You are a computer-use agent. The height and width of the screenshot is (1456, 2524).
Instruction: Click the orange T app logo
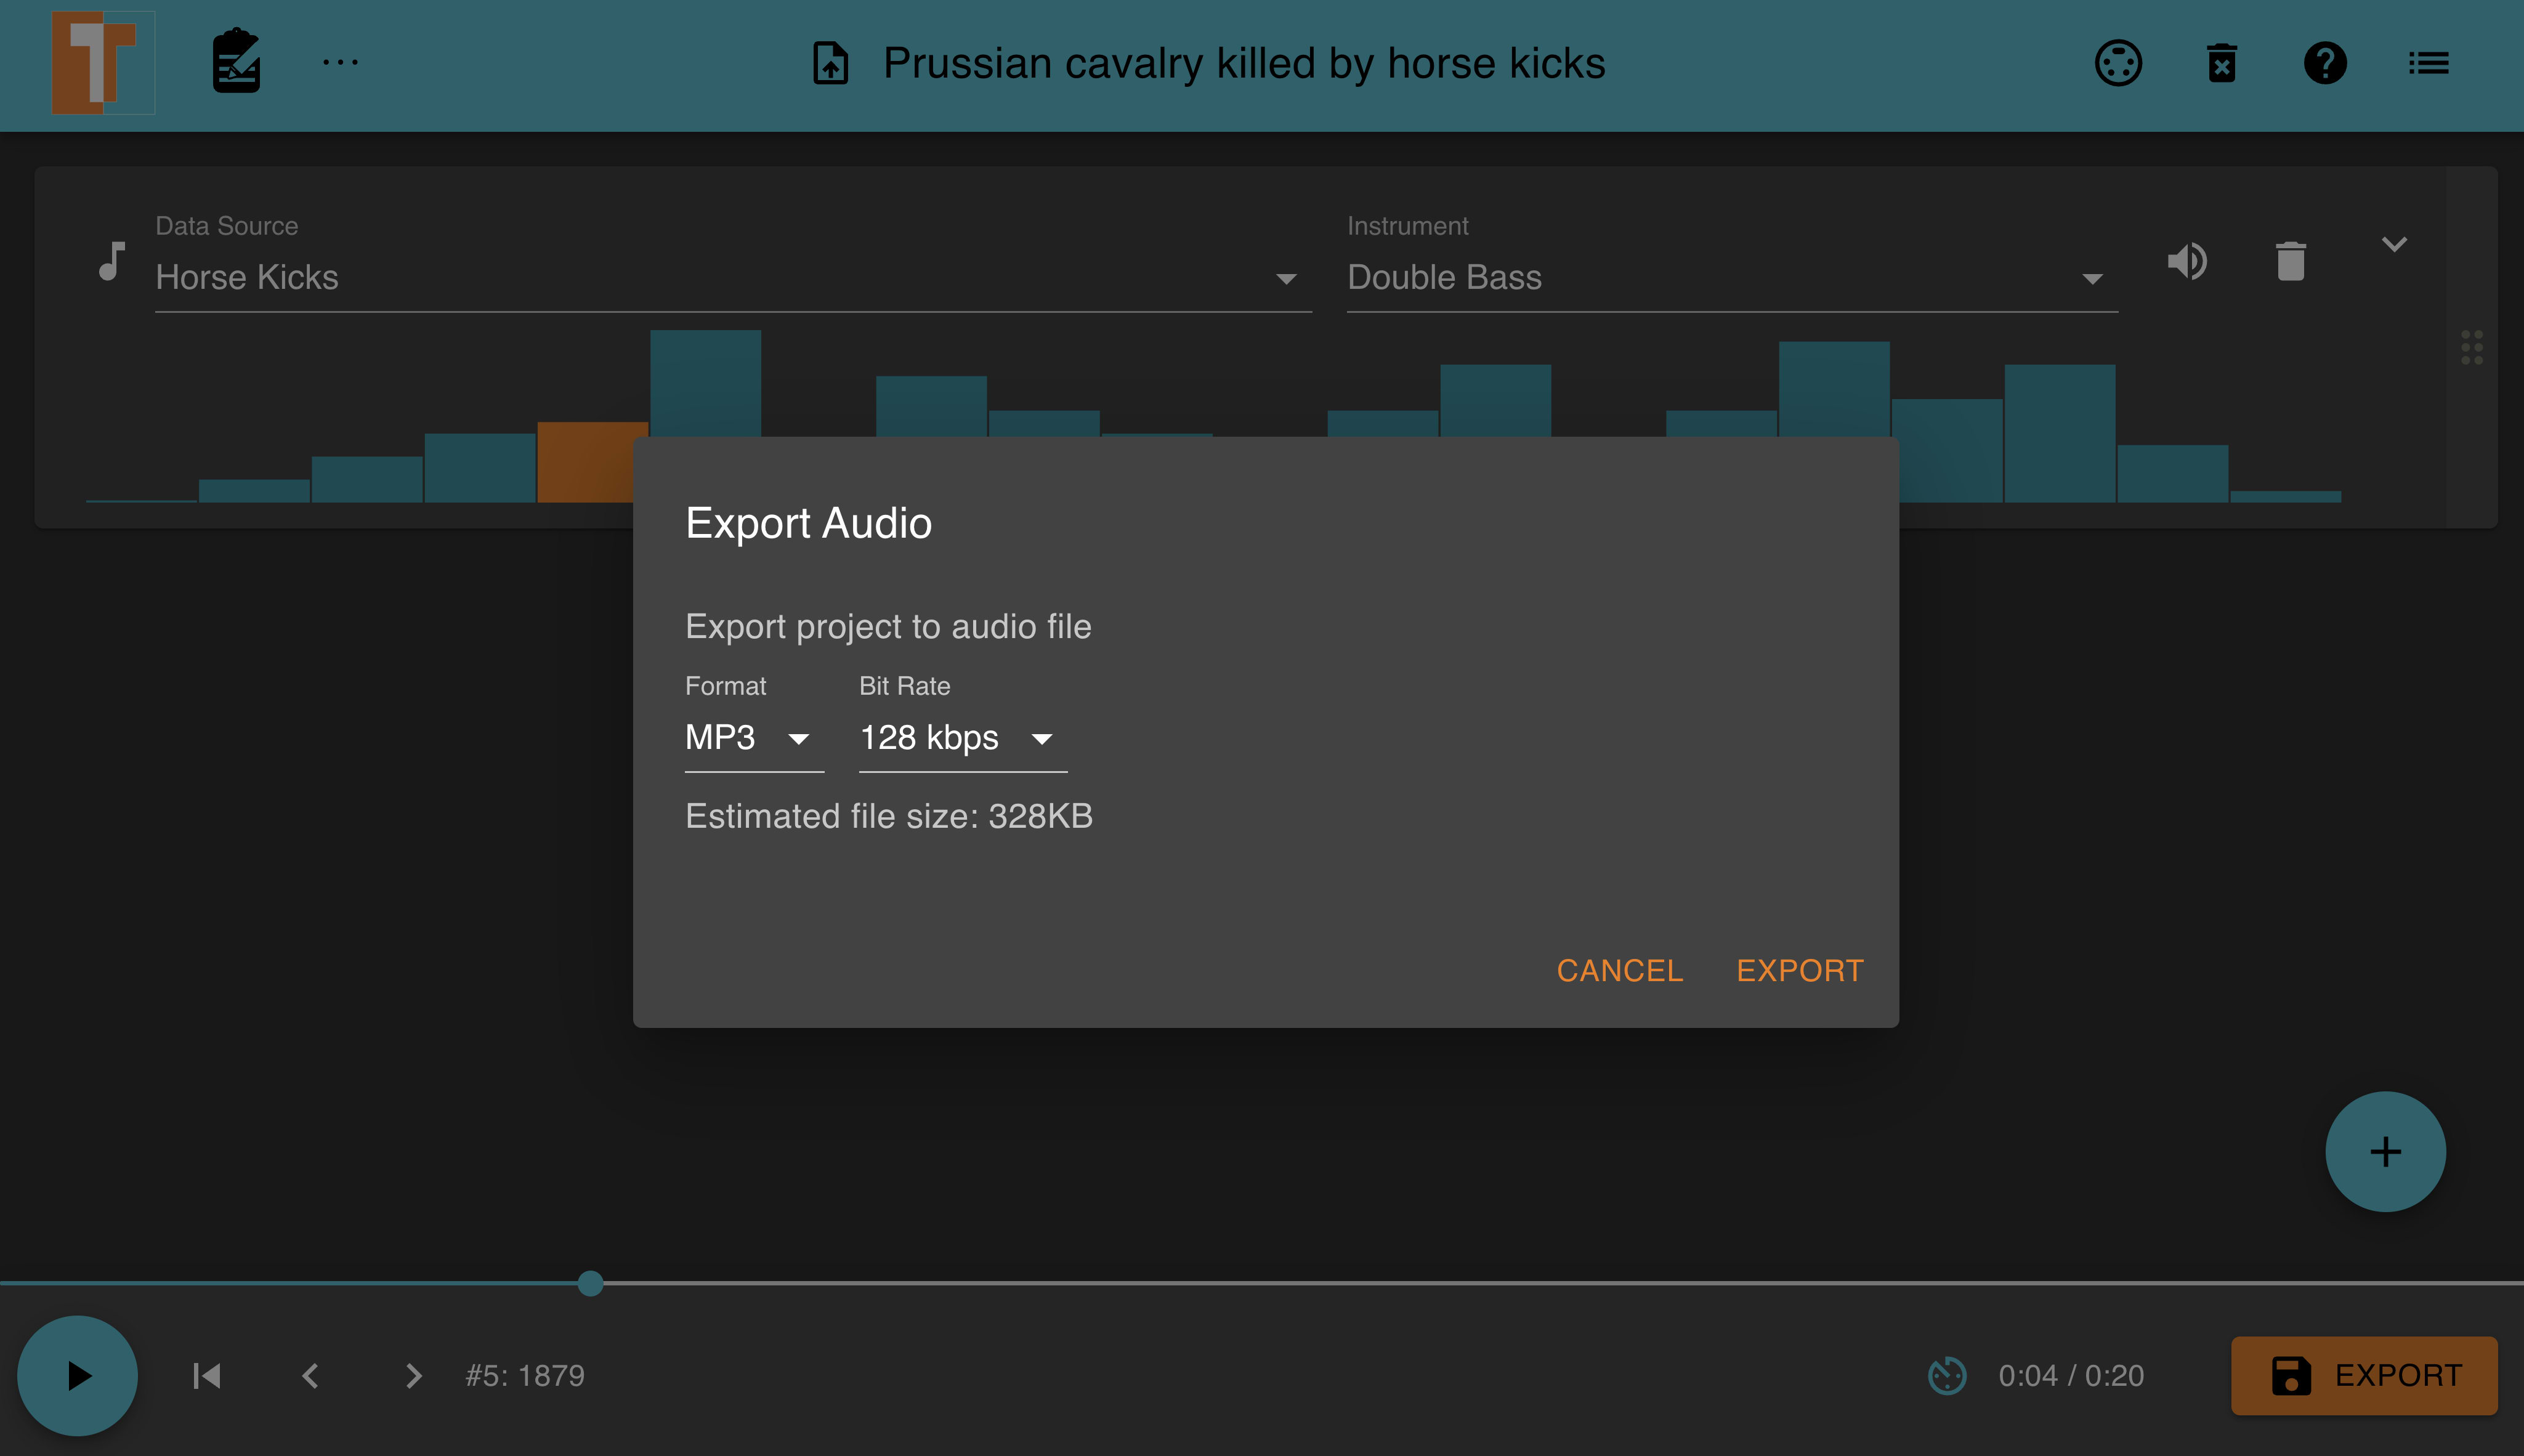tap(103, 63)
